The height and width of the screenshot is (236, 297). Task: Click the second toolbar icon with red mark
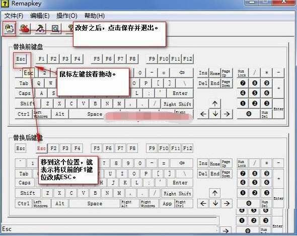25,29
